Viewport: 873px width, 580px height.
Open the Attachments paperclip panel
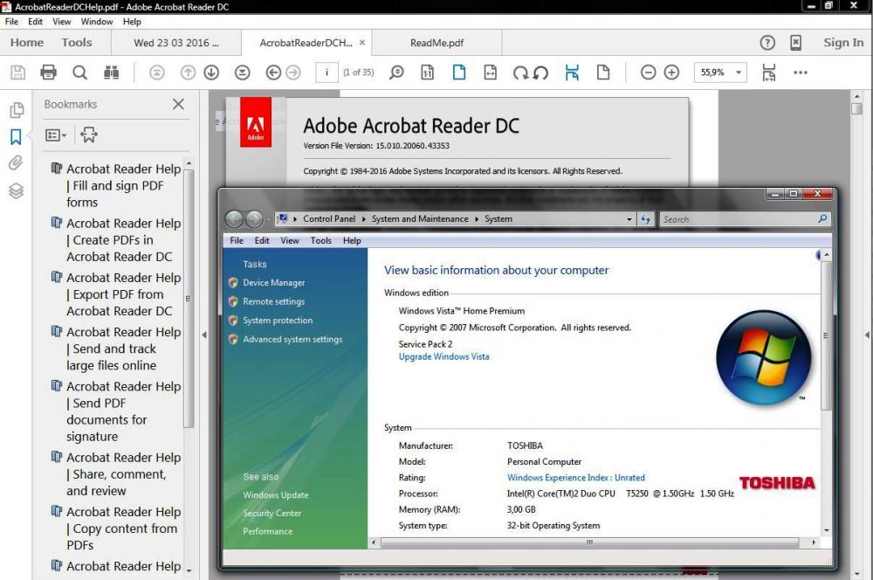(x=16, y=162)
